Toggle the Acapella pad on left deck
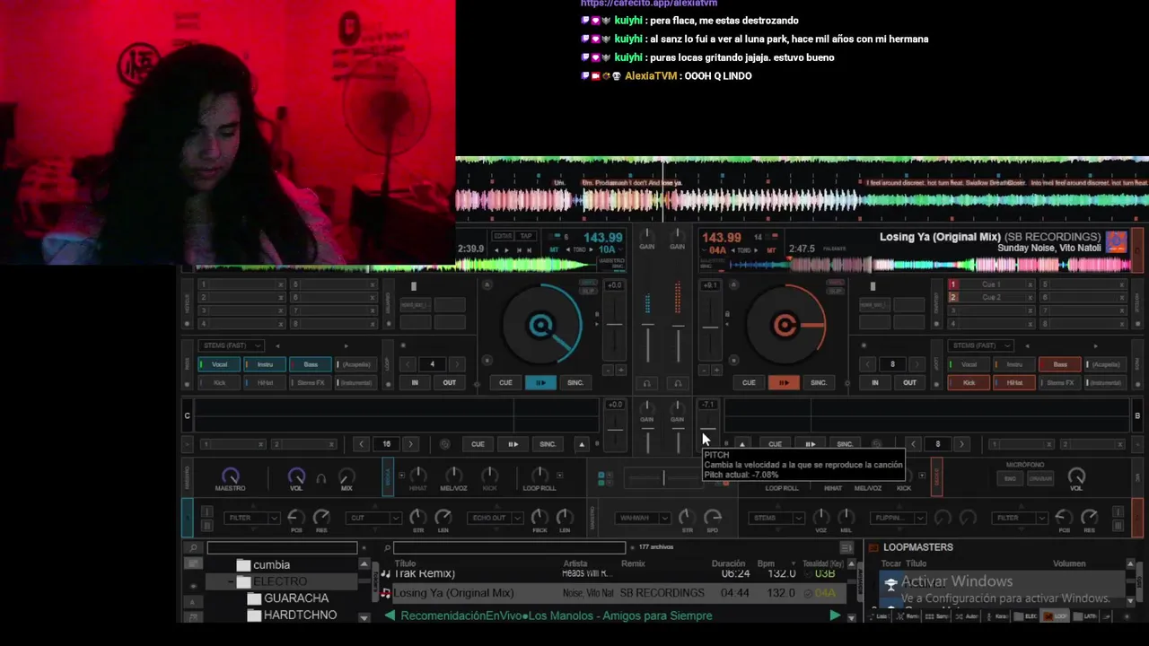This screenshot has height=646, width=1149. [x=356, y=364]
